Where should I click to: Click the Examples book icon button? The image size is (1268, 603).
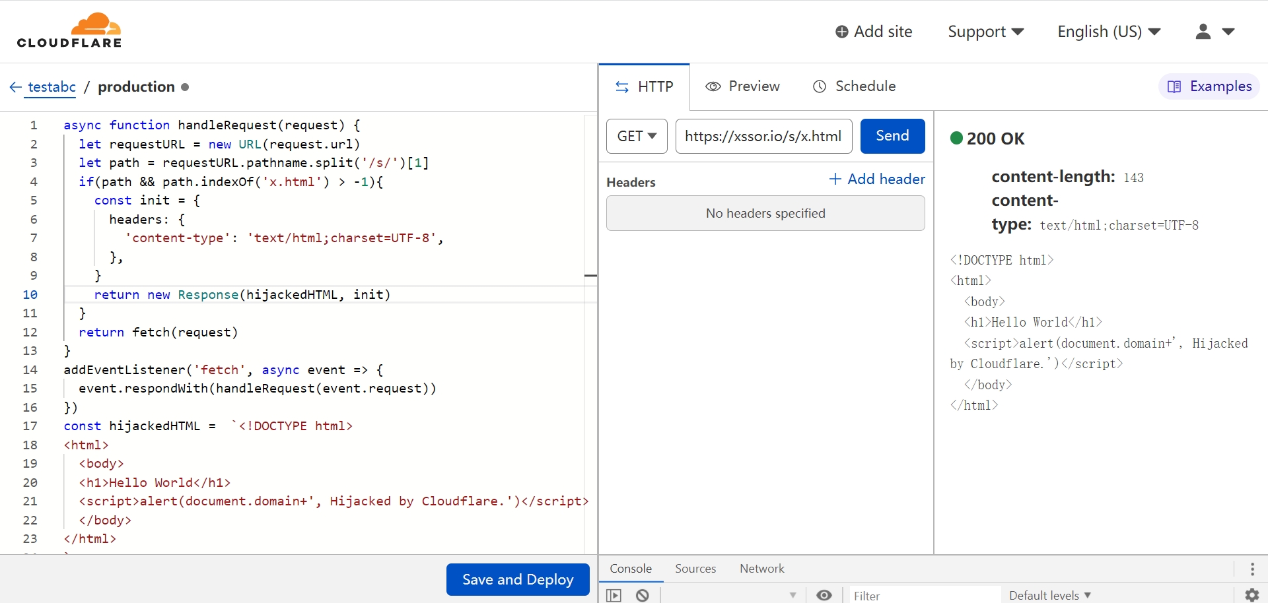point(1209,86)
